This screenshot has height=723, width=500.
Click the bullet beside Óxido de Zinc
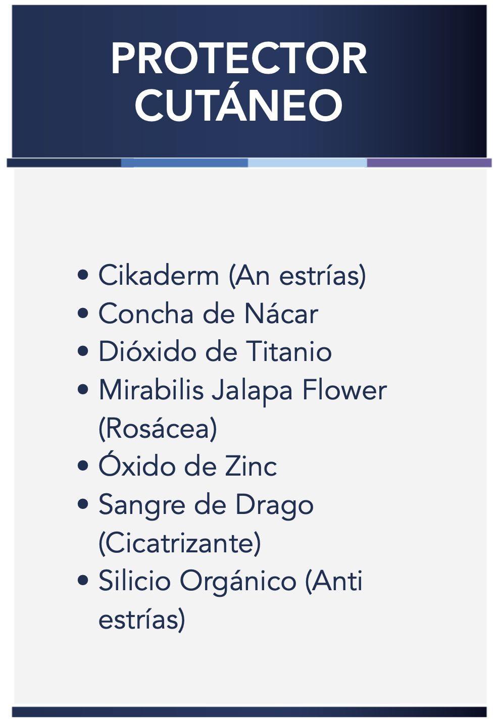point(83,467)
